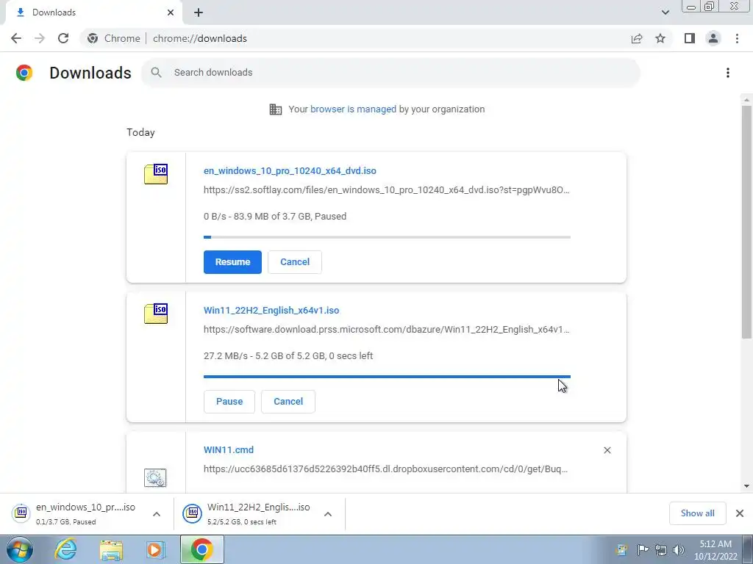Click the Chrome logo next to Downloads

[24, 73]
